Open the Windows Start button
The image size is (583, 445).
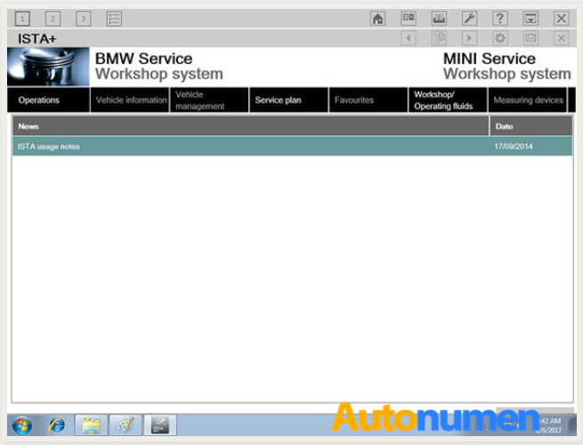tap(22, 425)
